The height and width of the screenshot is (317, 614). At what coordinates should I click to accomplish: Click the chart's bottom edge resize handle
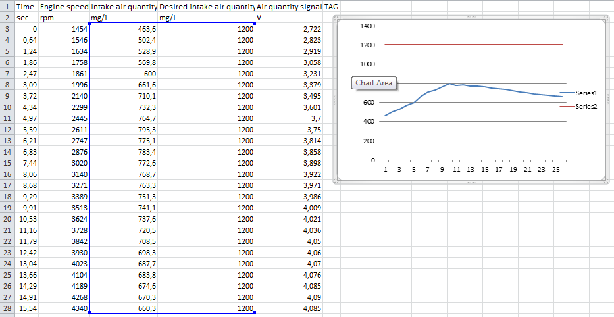click(470, 182)
